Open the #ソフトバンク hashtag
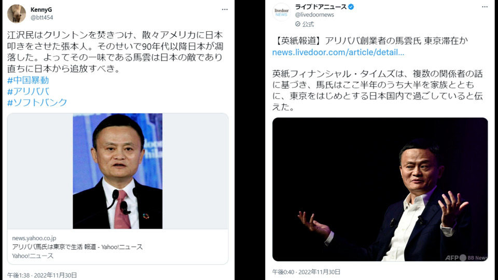498x280 pixels. tap(37, 102)
